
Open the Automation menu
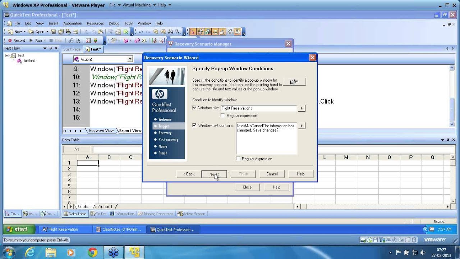click(x=73, y=23)
